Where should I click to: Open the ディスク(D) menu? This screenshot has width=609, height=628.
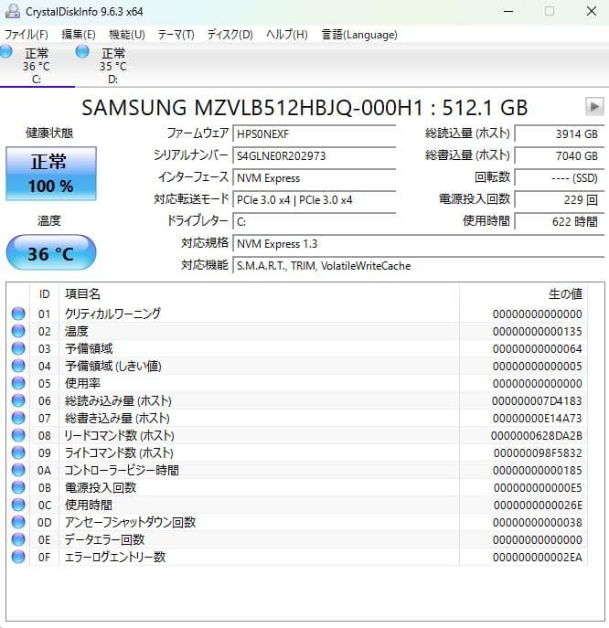tap(230, 35)
